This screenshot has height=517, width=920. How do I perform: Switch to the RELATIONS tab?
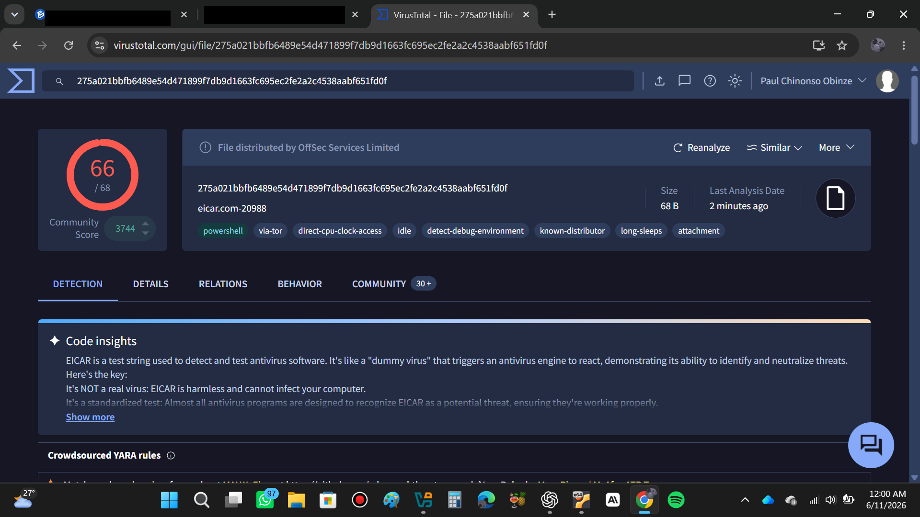(223, 284)
